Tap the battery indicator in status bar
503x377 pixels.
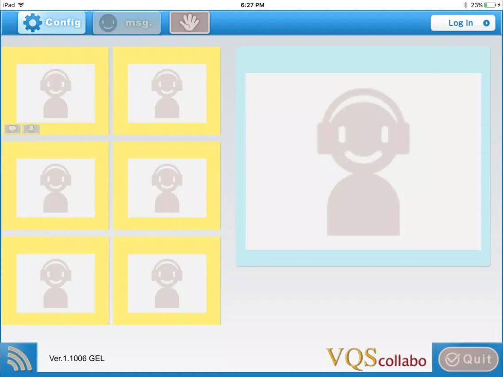click(491, 5)
